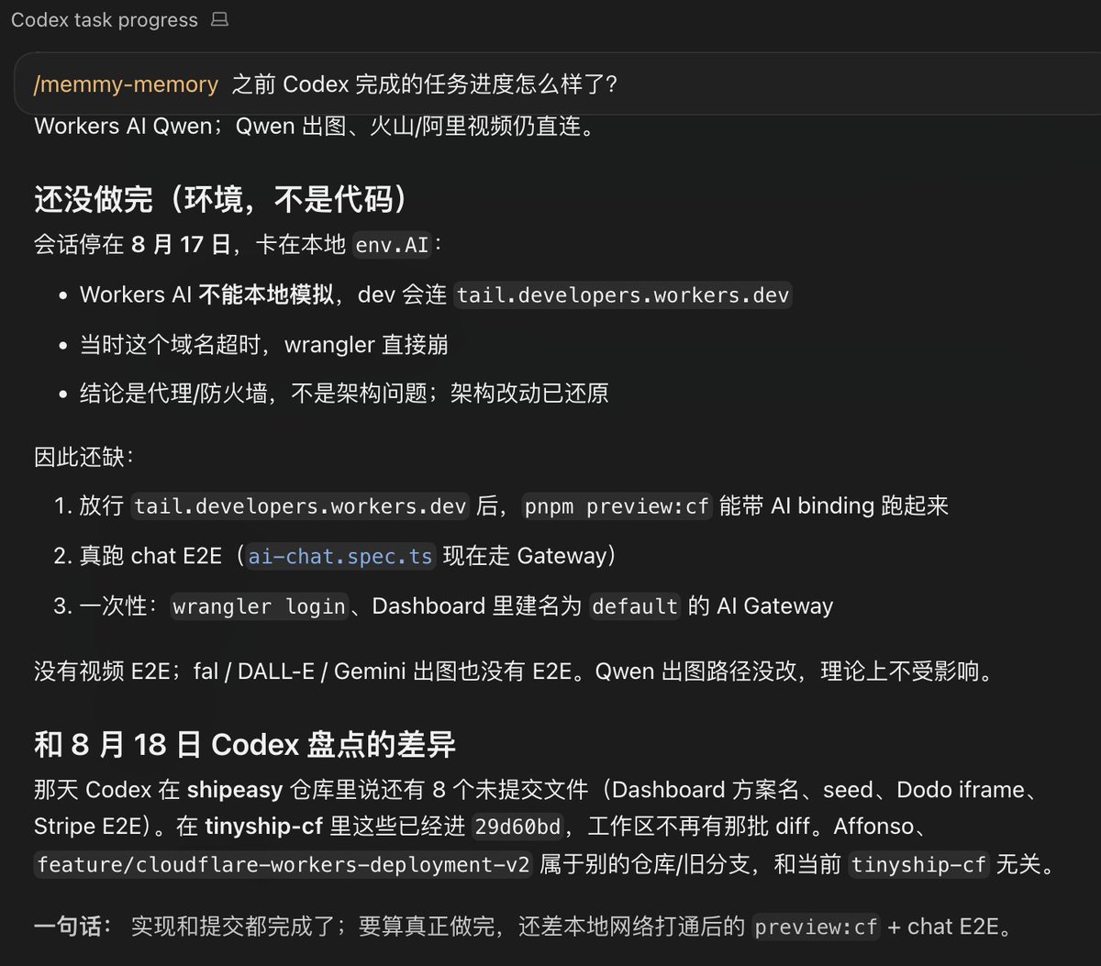Click the tinyship-cf code at paragraph end
The height and width of the screenshot is (966, 1101).
tap(918, 865)
